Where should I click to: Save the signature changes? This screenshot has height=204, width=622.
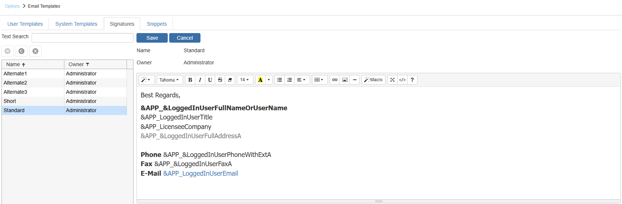(x=152, y=38)
